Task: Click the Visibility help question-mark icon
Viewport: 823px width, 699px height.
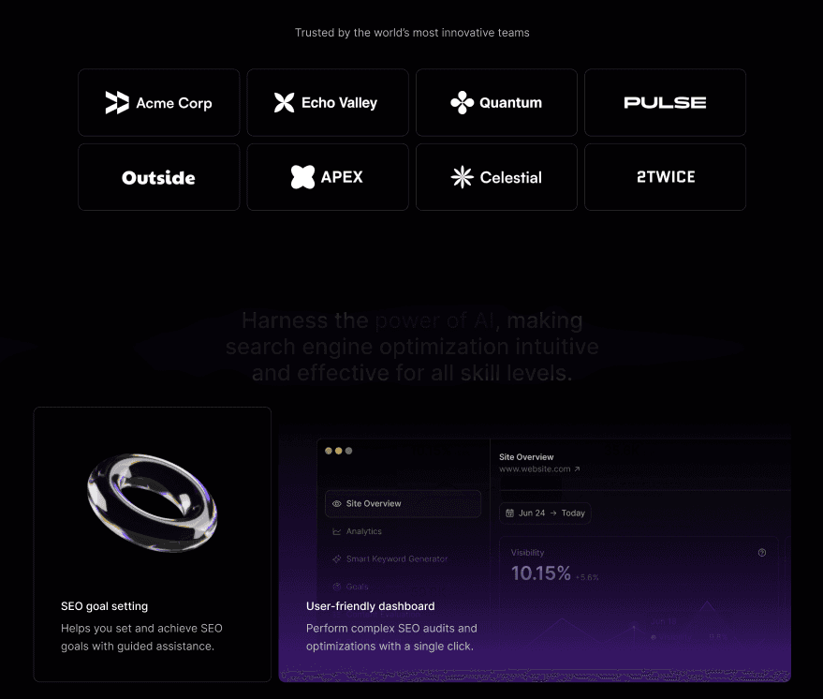Action: (x=761, y=553)
